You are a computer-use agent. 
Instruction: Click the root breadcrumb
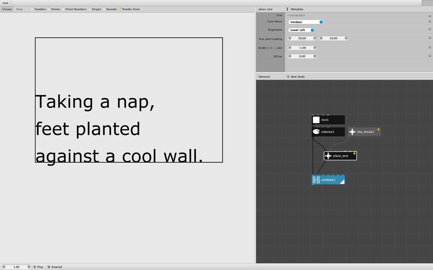pyautogui.click(x=6, y=3)
